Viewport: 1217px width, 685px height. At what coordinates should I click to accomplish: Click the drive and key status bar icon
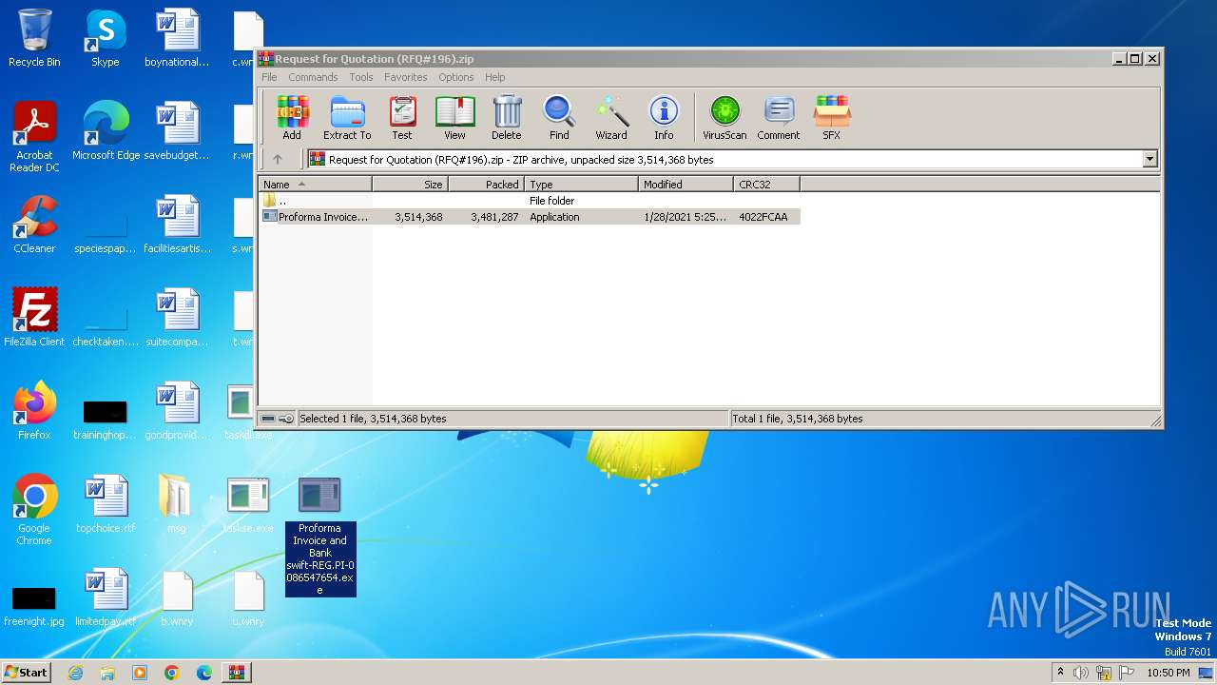277,419
